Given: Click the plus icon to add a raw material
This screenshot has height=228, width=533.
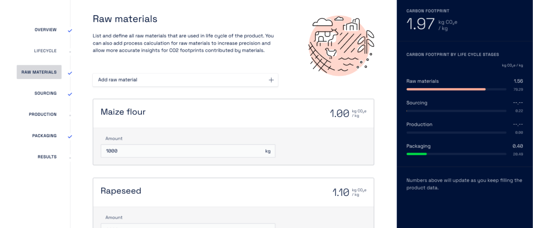Looking at the screenshot, I should (271, 80).
